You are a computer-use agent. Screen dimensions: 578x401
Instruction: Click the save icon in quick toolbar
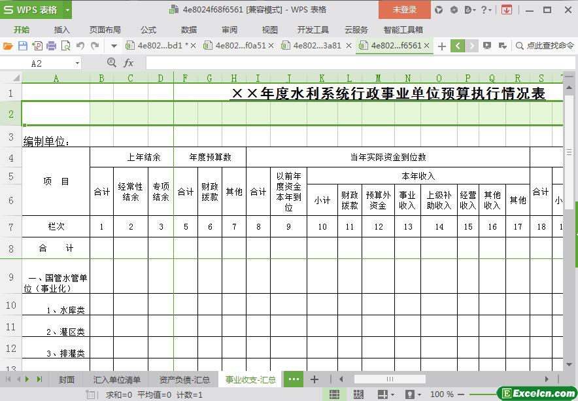pos(22,46)
